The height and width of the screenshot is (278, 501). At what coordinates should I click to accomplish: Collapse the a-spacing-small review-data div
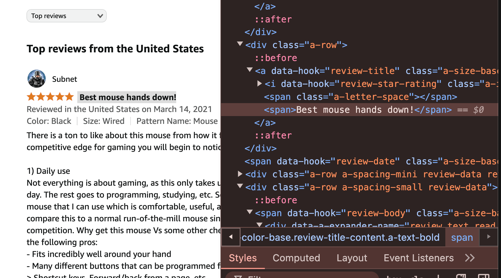tap(240, 186)
